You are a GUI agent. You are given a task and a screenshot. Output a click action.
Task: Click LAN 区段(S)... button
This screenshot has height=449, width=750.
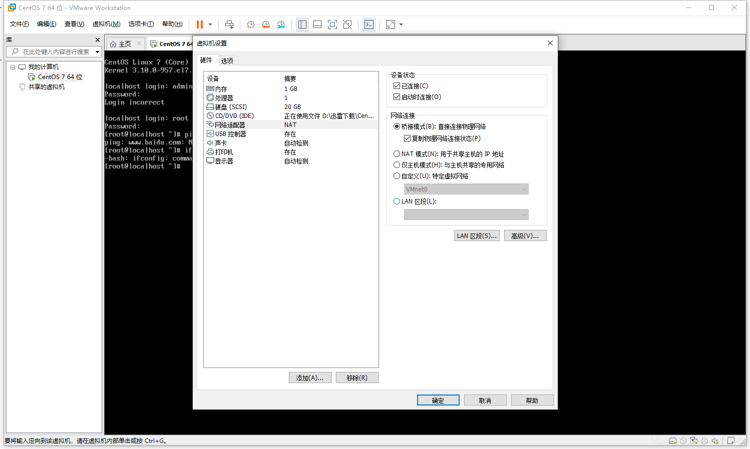click(477, 236)
